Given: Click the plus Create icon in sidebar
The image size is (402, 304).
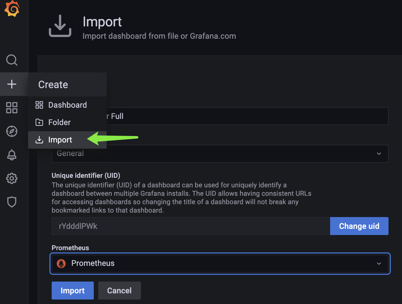Looking at the screenshot, I should tap(12, 84).
